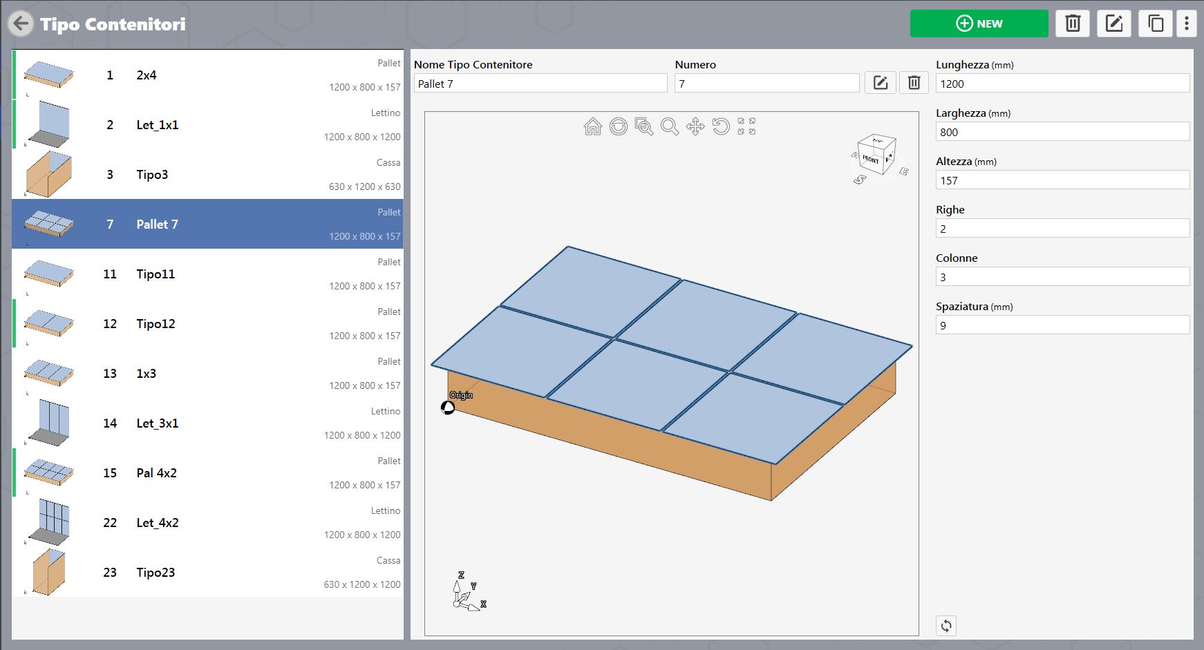Viewport: 1204px width, 650px height.
Task: Click the home view icon in 3D viewer
Action: 593,126
